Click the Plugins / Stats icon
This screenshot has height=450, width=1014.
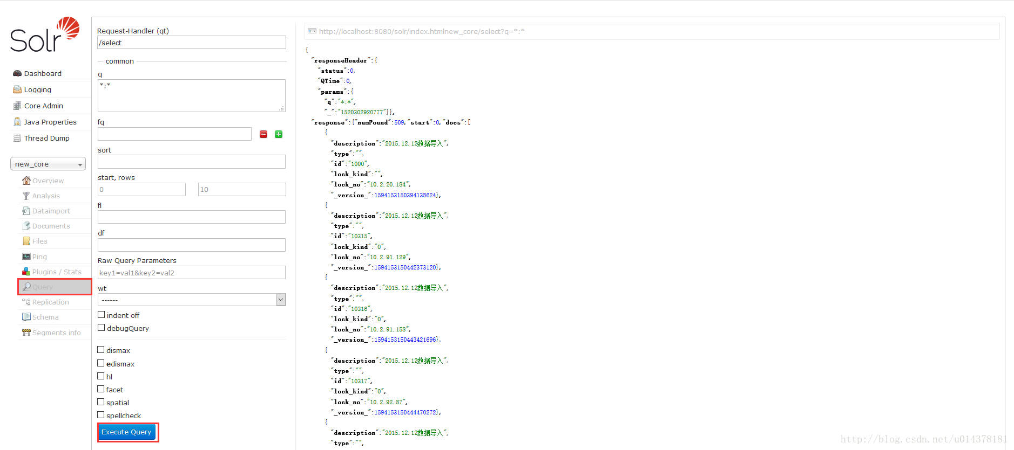tap(26, 272)
